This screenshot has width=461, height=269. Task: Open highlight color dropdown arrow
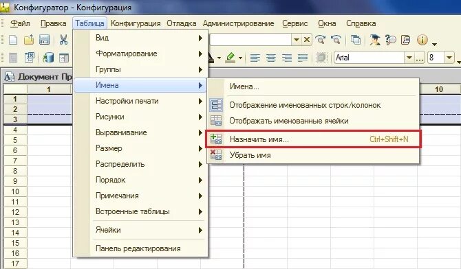[240, 58]
